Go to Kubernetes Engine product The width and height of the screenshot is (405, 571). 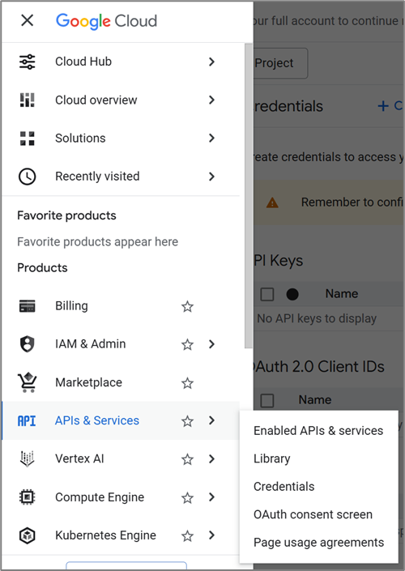(105, 535)
